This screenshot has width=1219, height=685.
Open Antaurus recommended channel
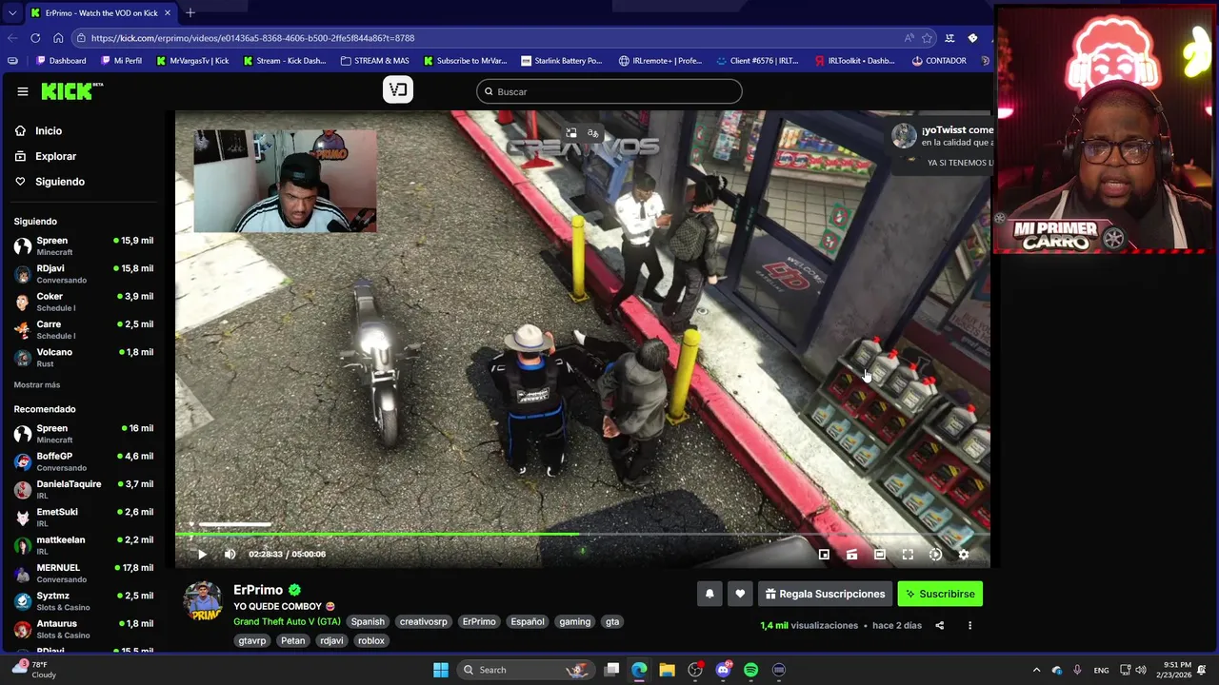click(x=84, y=629)
